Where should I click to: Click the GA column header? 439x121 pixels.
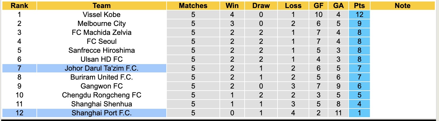[338, 6]
